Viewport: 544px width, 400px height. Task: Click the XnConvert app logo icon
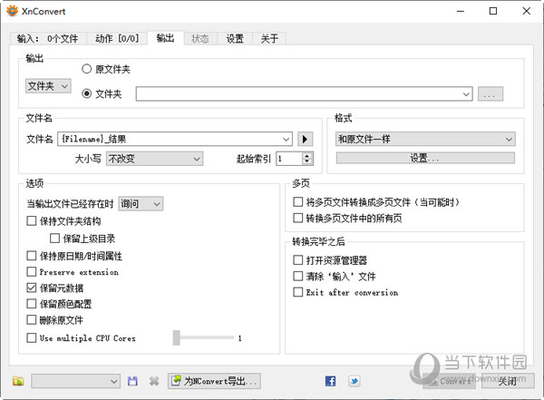[12, 11]
